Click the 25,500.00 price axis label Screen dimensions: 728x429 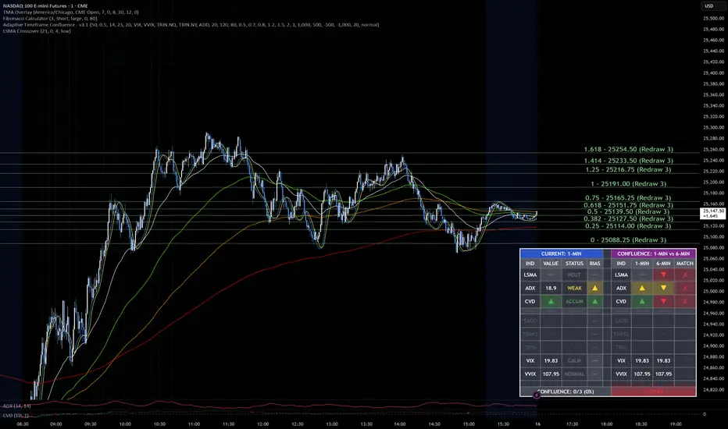coord(714,18)
